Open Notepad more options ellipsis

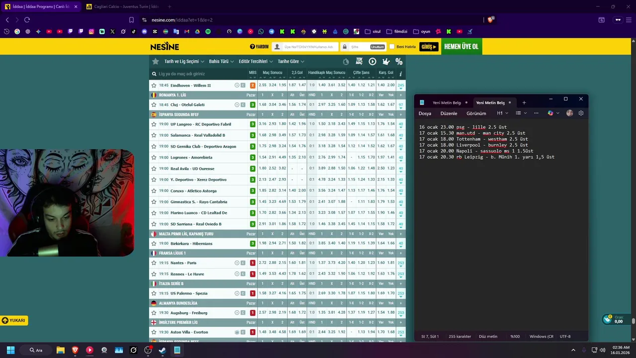coord(536,113)
